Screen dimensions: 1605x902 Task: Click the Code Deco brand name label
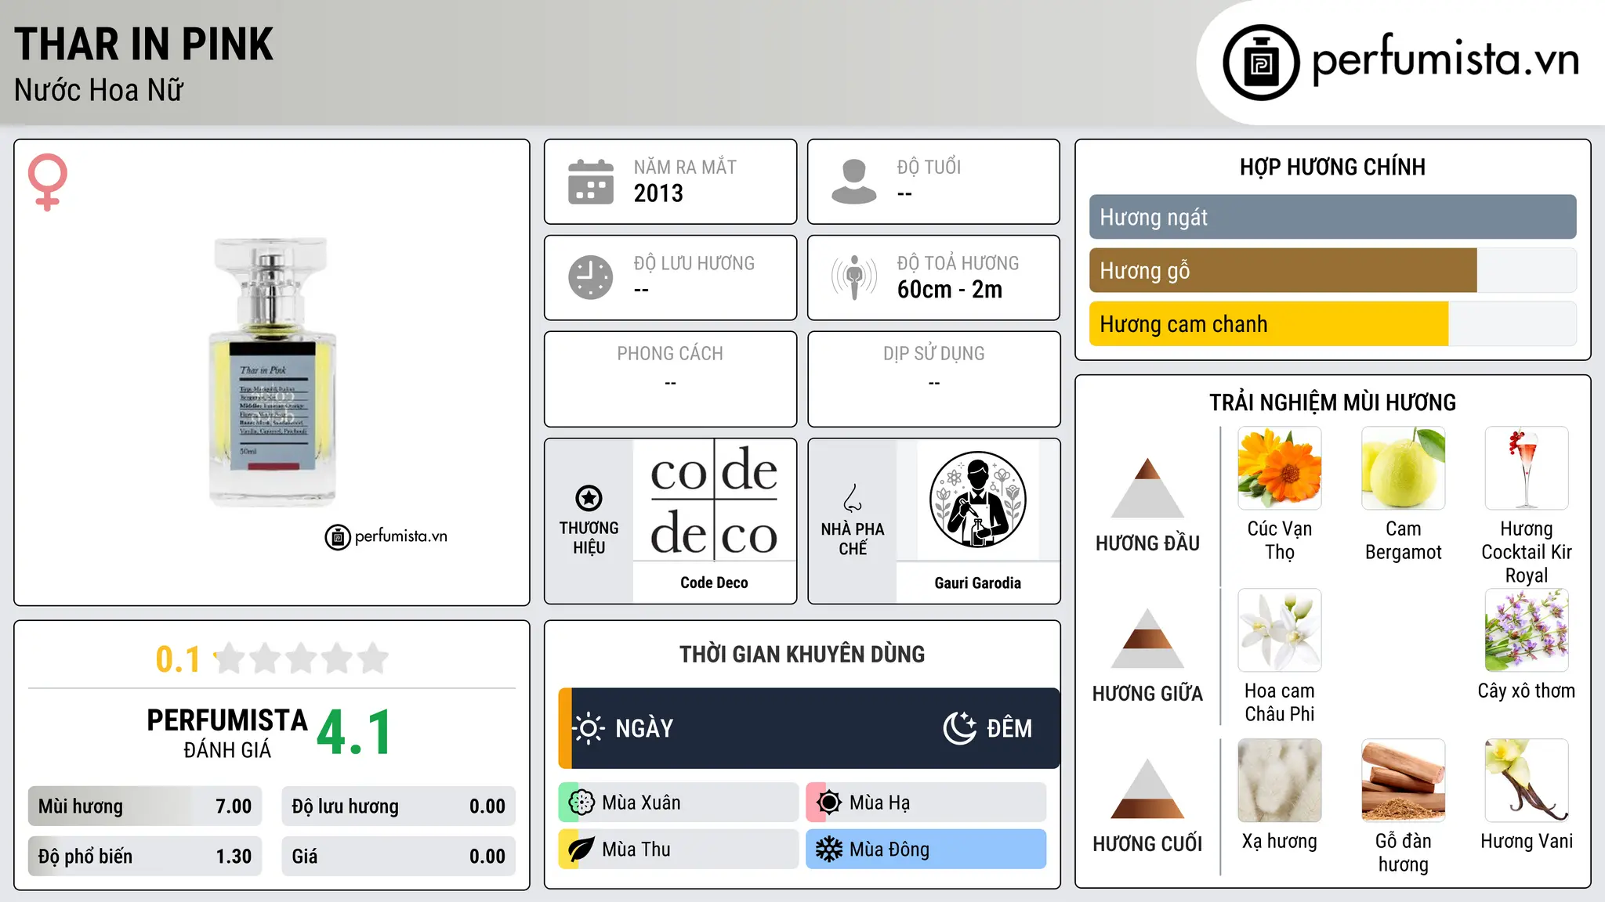(714, 583)
